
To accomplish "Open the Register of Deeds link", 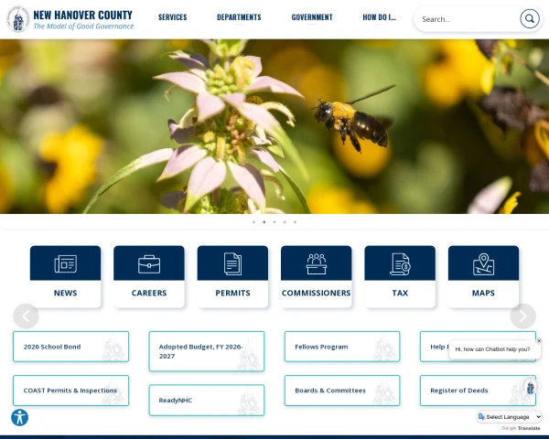I will (x=478, y=391).
